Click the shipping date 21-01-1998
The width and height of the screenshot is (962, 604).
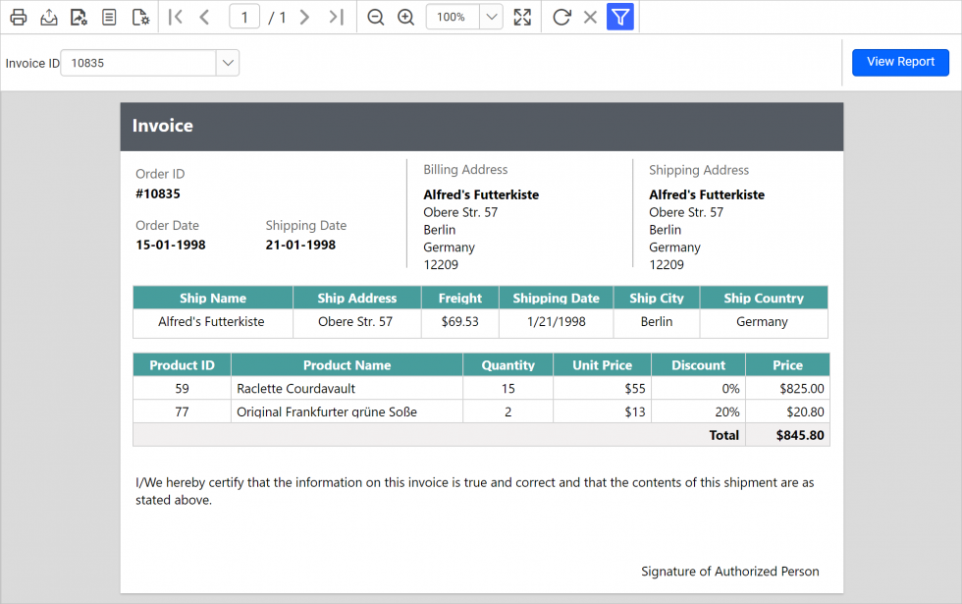(x=300, y=245)
